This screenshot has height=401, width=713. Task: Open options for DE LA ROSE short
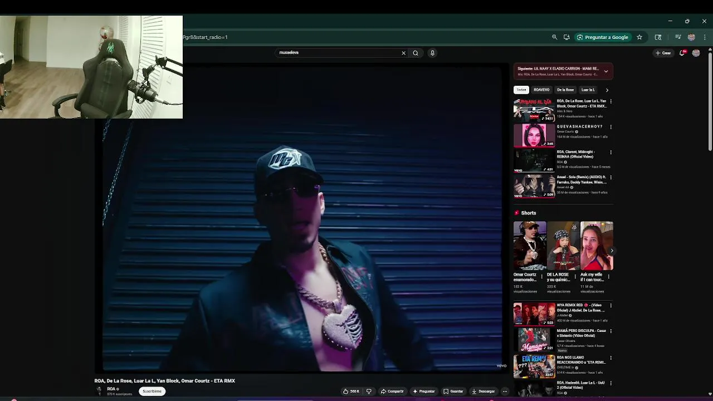575,276
